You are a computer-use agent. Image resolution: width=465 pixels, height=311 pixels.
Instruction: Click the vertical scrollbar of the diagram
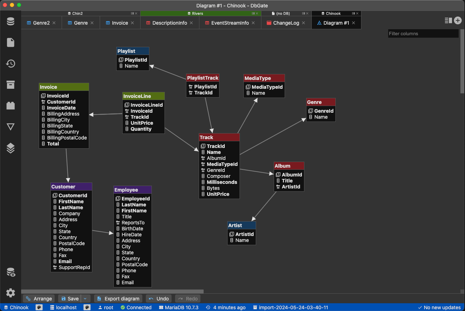point(462,62)
